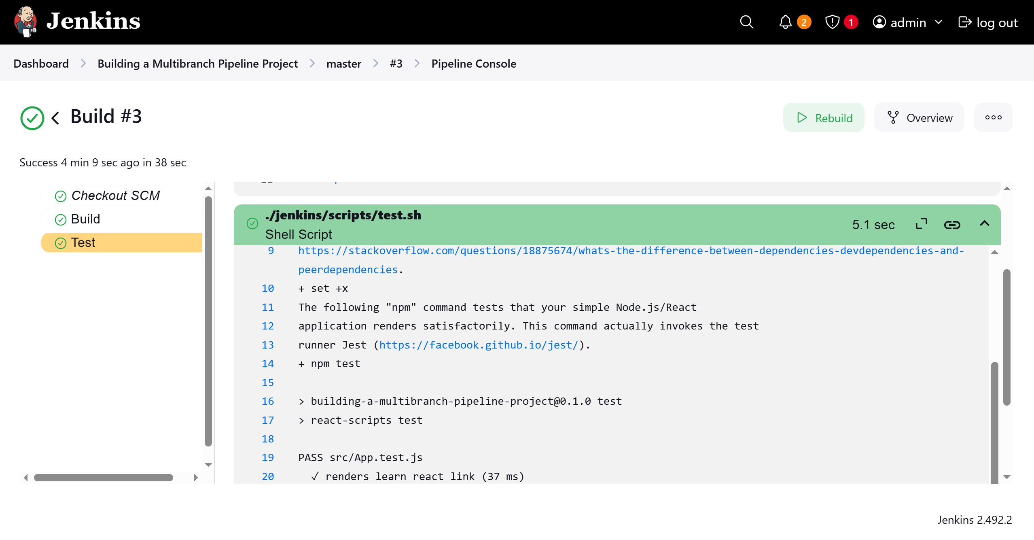Click the notification count badge 2
The image size is (1034, 540).
click(804, 22)
